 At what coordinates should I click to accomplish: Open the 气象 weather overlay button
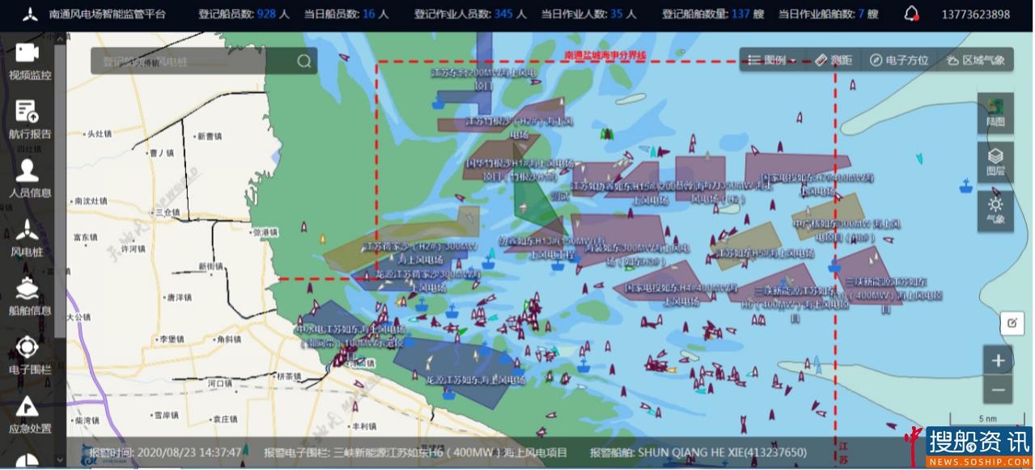(995, 210)
